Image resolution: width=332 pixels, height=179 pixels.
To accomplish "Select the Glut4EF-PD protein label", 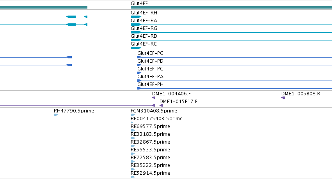I will tap(150, 61).
